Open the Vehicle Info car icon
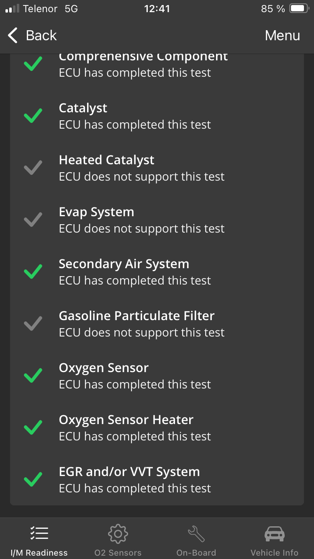314x559 pixels. coord(274,533)
